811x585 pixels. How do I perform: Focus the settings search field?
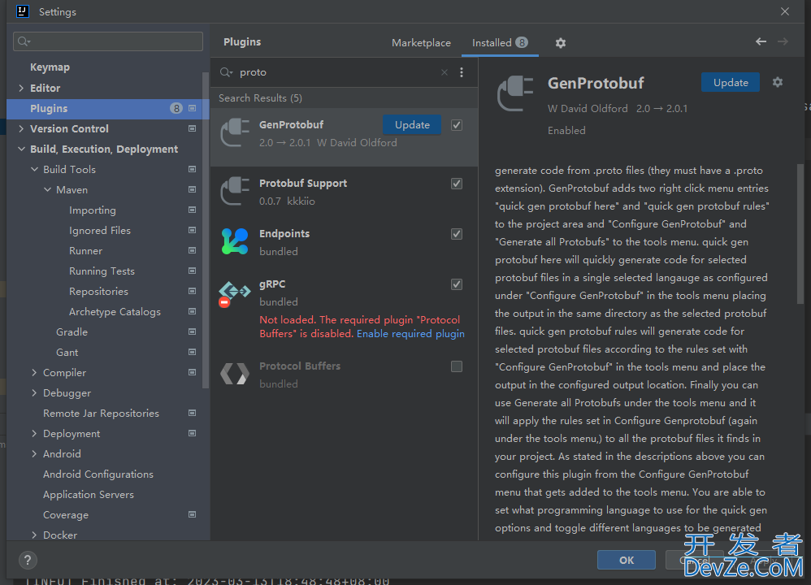(108, 41)
